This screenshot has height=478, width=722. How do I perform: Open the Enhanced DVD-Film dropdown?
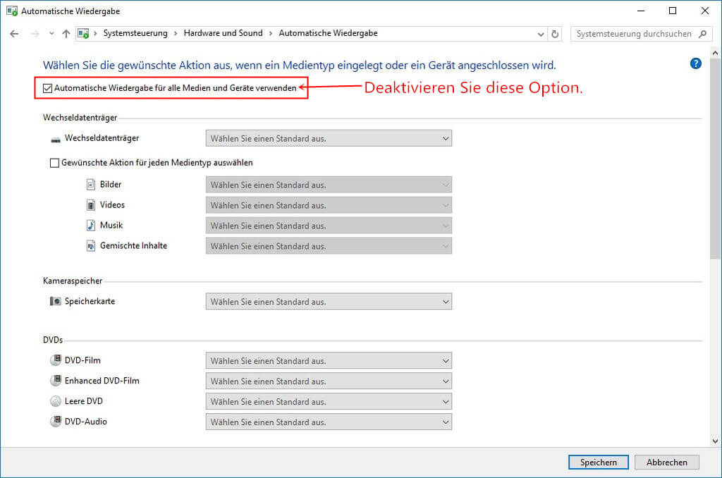pyautogui.click(x=329, y=381)
